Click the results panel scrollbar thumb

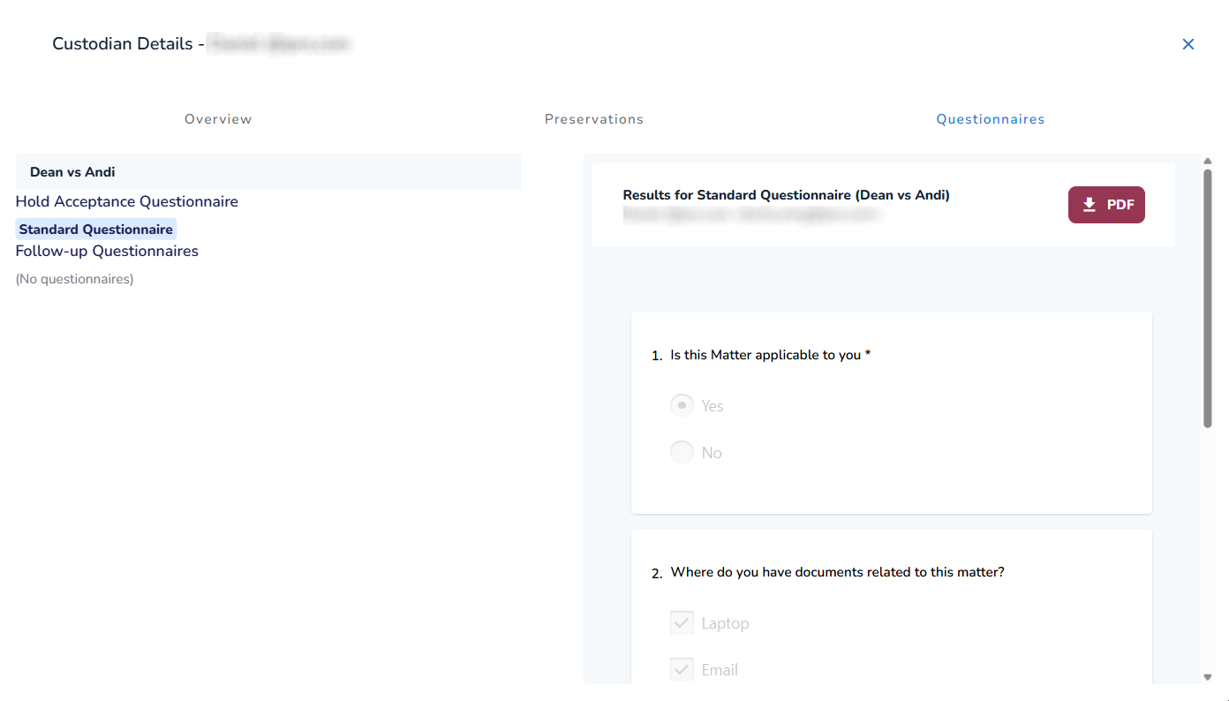point(1207,298)
